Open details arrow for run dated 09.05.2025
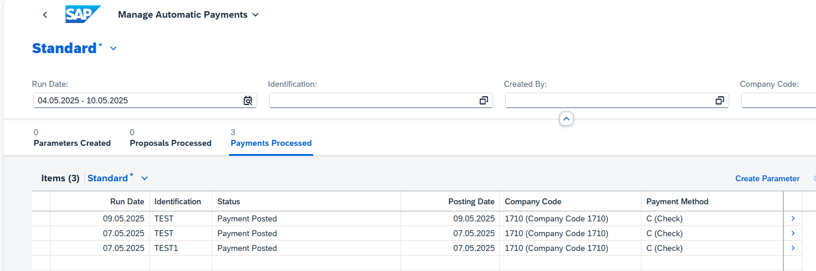Viewport: 816px width, 271px height. tap(793, 218)
